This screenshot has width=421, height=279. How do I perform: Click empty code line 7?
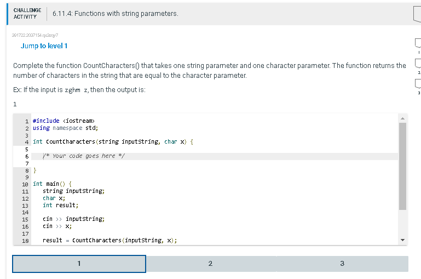(x=215, y=163)
